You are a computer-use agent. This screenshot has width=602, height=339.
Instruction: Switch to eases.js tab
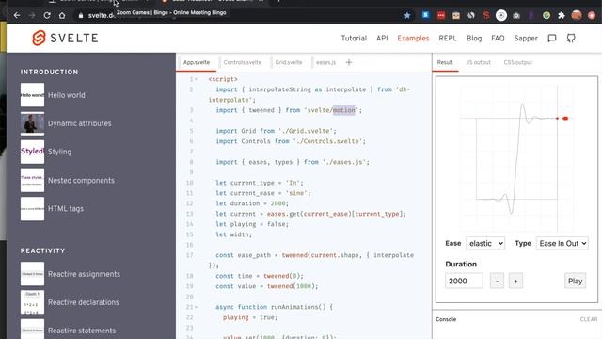tap(325, 62)
